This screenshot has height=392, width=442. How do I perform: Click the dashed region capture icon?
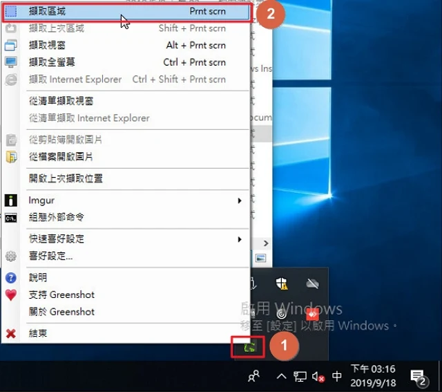pos(11,11)
